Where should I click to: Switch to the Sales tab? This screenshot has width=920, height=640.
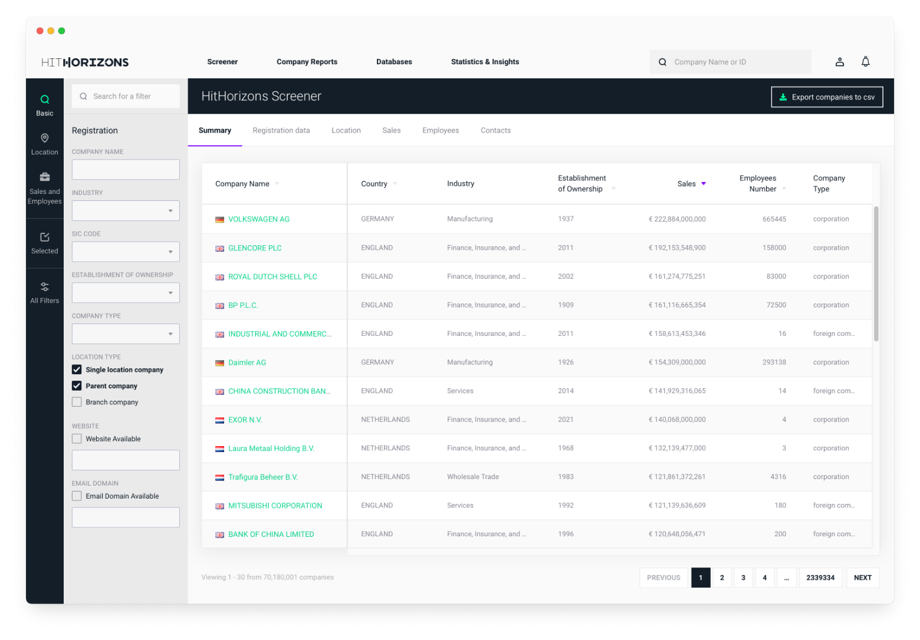(x=392, y=131)
